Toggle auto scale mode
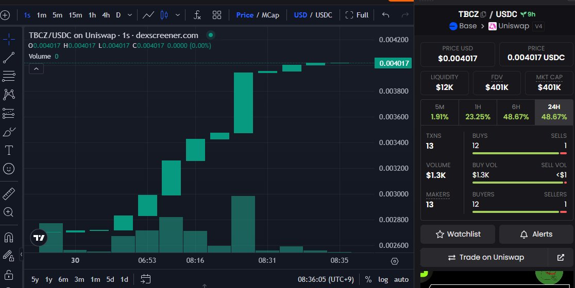Viewport: 575px width, 288px height. 401,279
